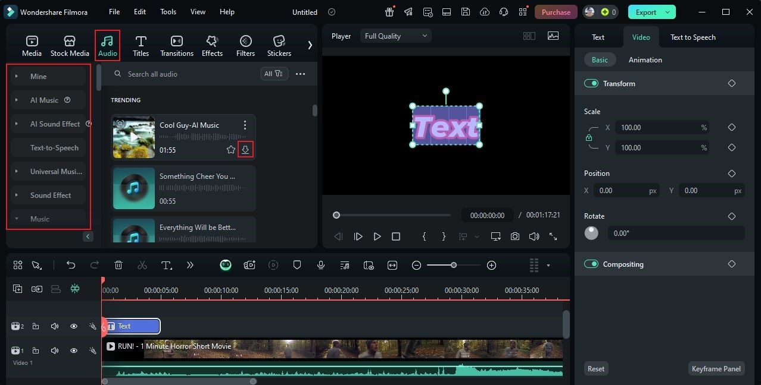Open the View menu
761x385 pixels.
point(198,12)
